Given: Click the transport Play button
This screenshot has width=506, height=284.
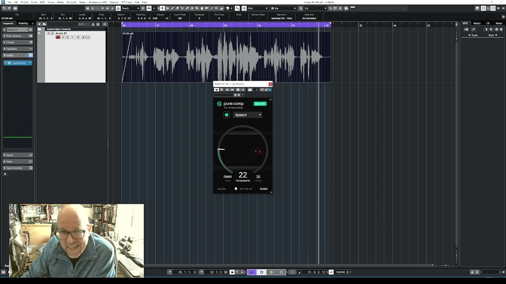Looking at the screenshot, I should click(x=271, y=272).
